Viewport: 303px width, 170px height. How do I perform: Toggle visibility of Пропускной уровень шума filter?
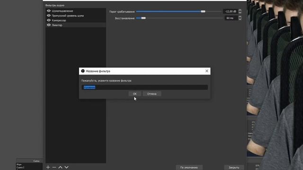pos(49,16)
